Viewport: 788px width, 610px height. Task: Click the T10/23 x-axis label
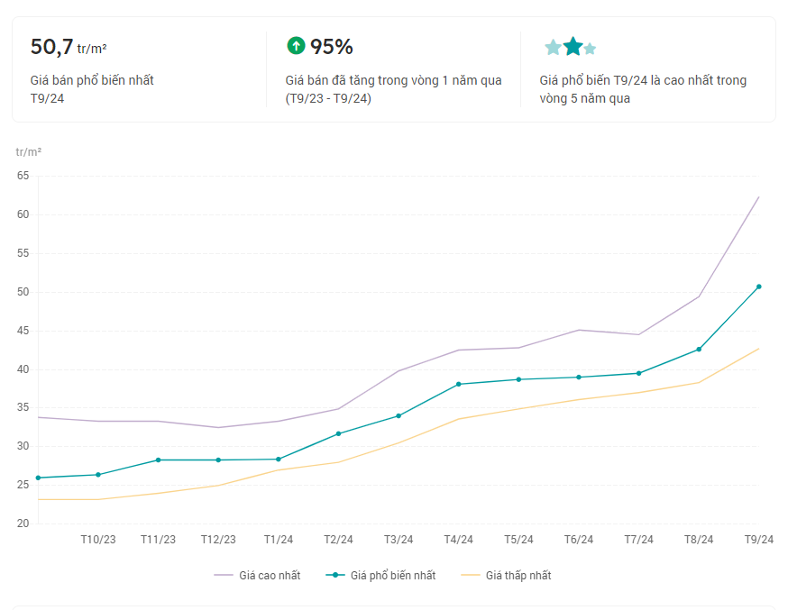tap(98, 539)
